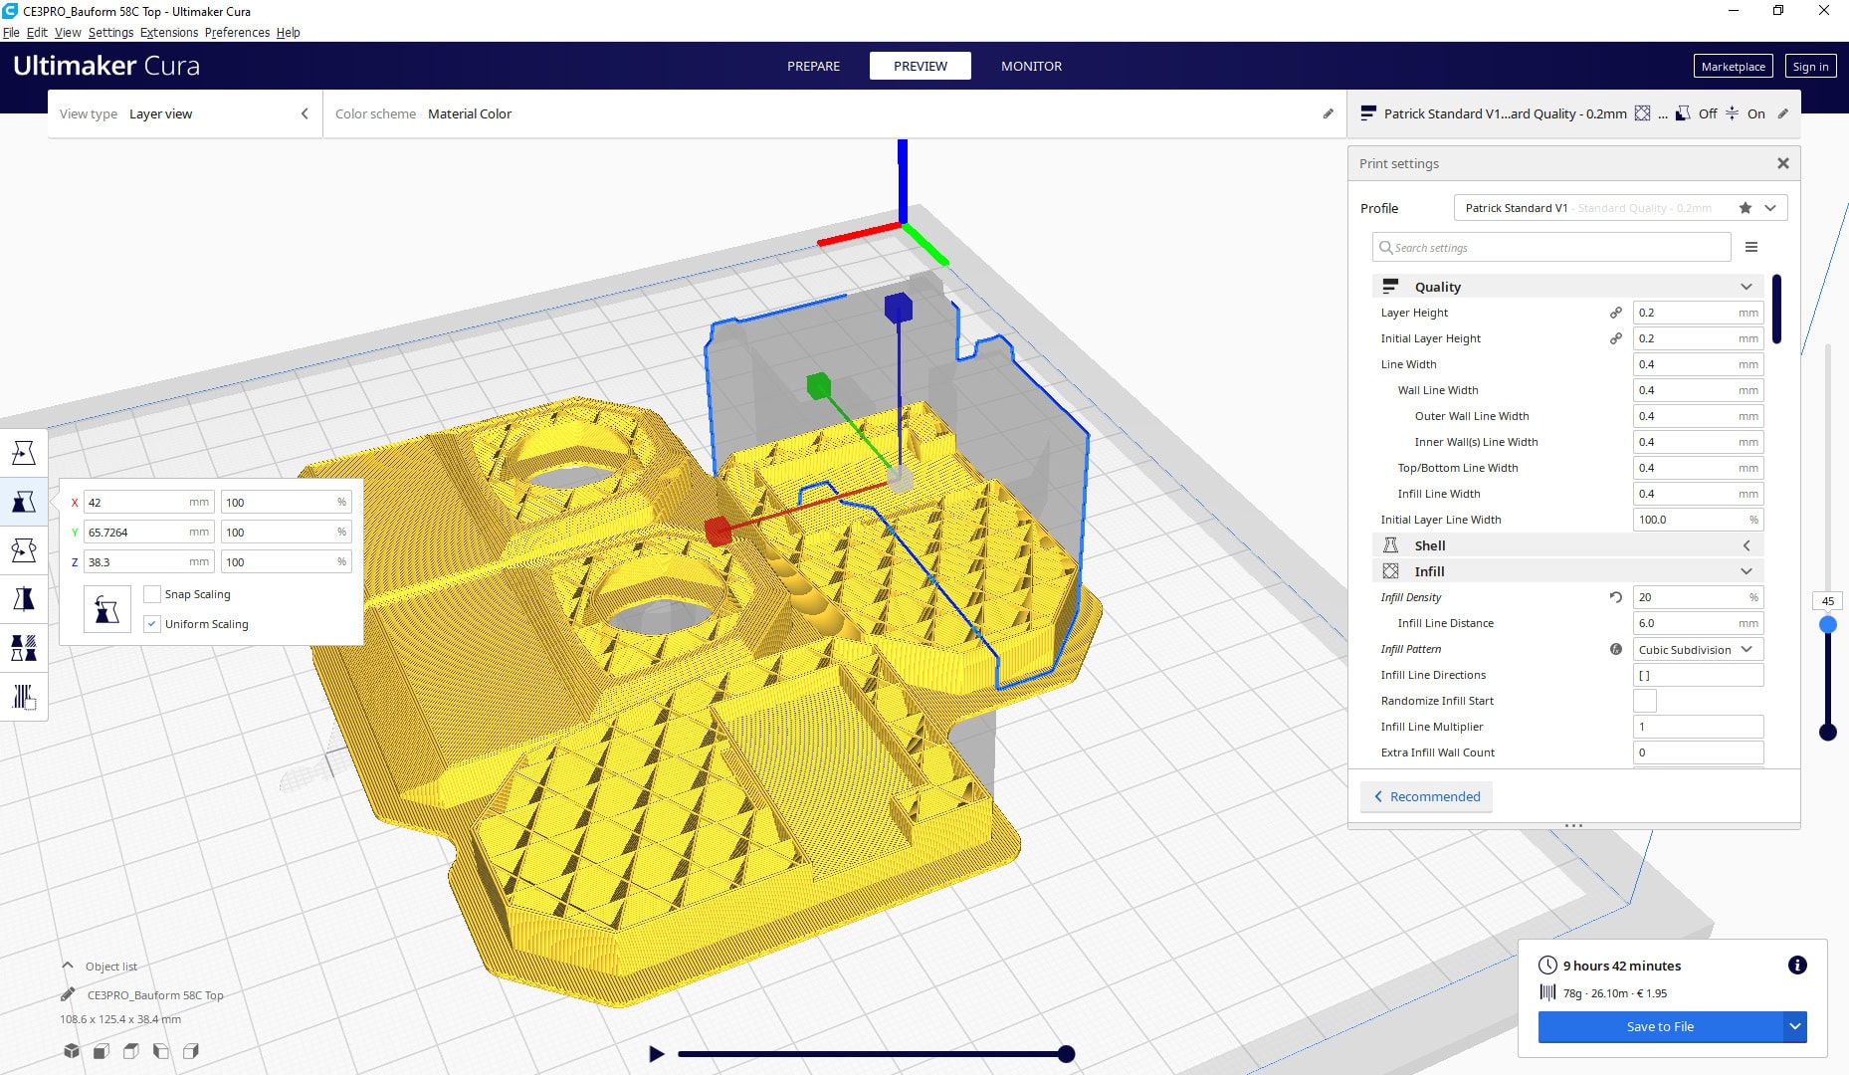Click the Z scale percent field
This screenshot has width=1849, height=1075.
(x=286, y=561)
